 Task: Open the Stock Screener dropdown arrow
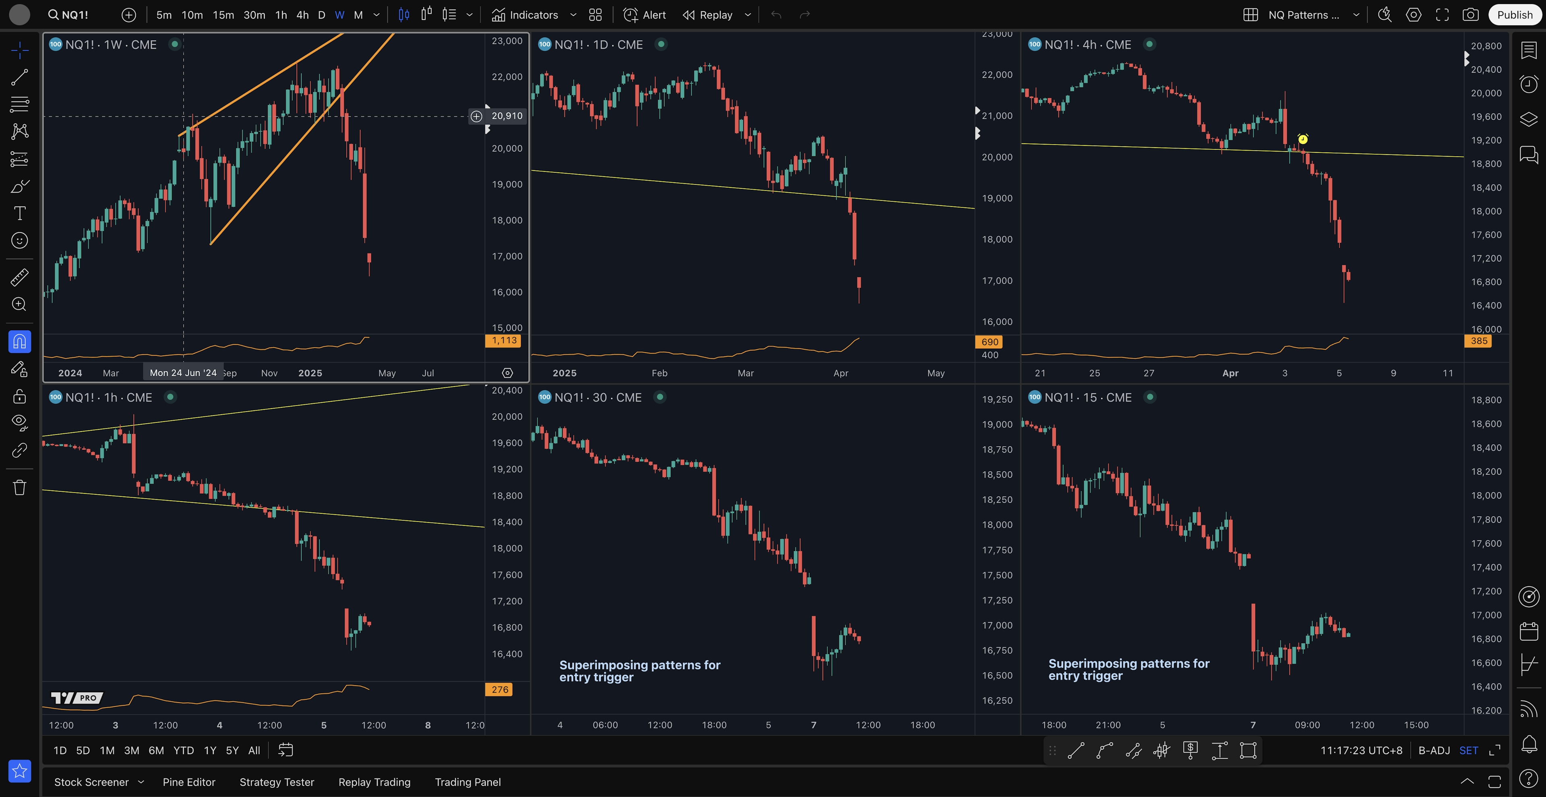(x=141, y=782)
